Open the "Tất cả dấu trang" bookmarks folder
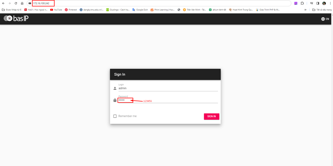Screen dimensions: 333x166 click(x=322, y=10)
